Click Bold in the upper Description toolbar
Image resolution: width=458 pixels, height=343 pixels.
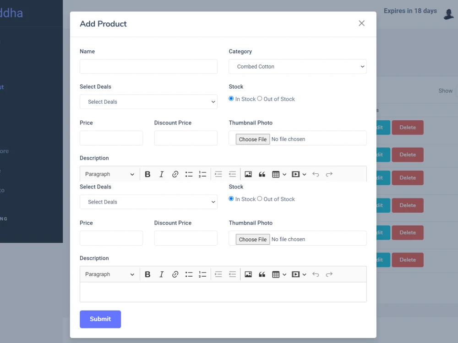click(147, 174)
